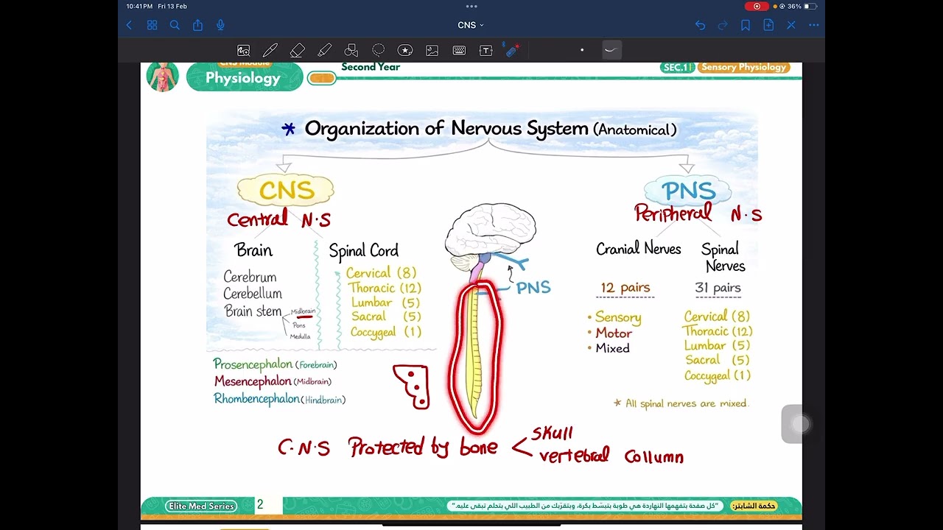Open the CNS document title dropdown

[471, 25]
